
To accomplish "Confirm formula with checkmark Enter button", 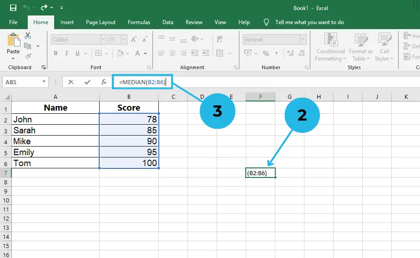I will pos(87,82).
